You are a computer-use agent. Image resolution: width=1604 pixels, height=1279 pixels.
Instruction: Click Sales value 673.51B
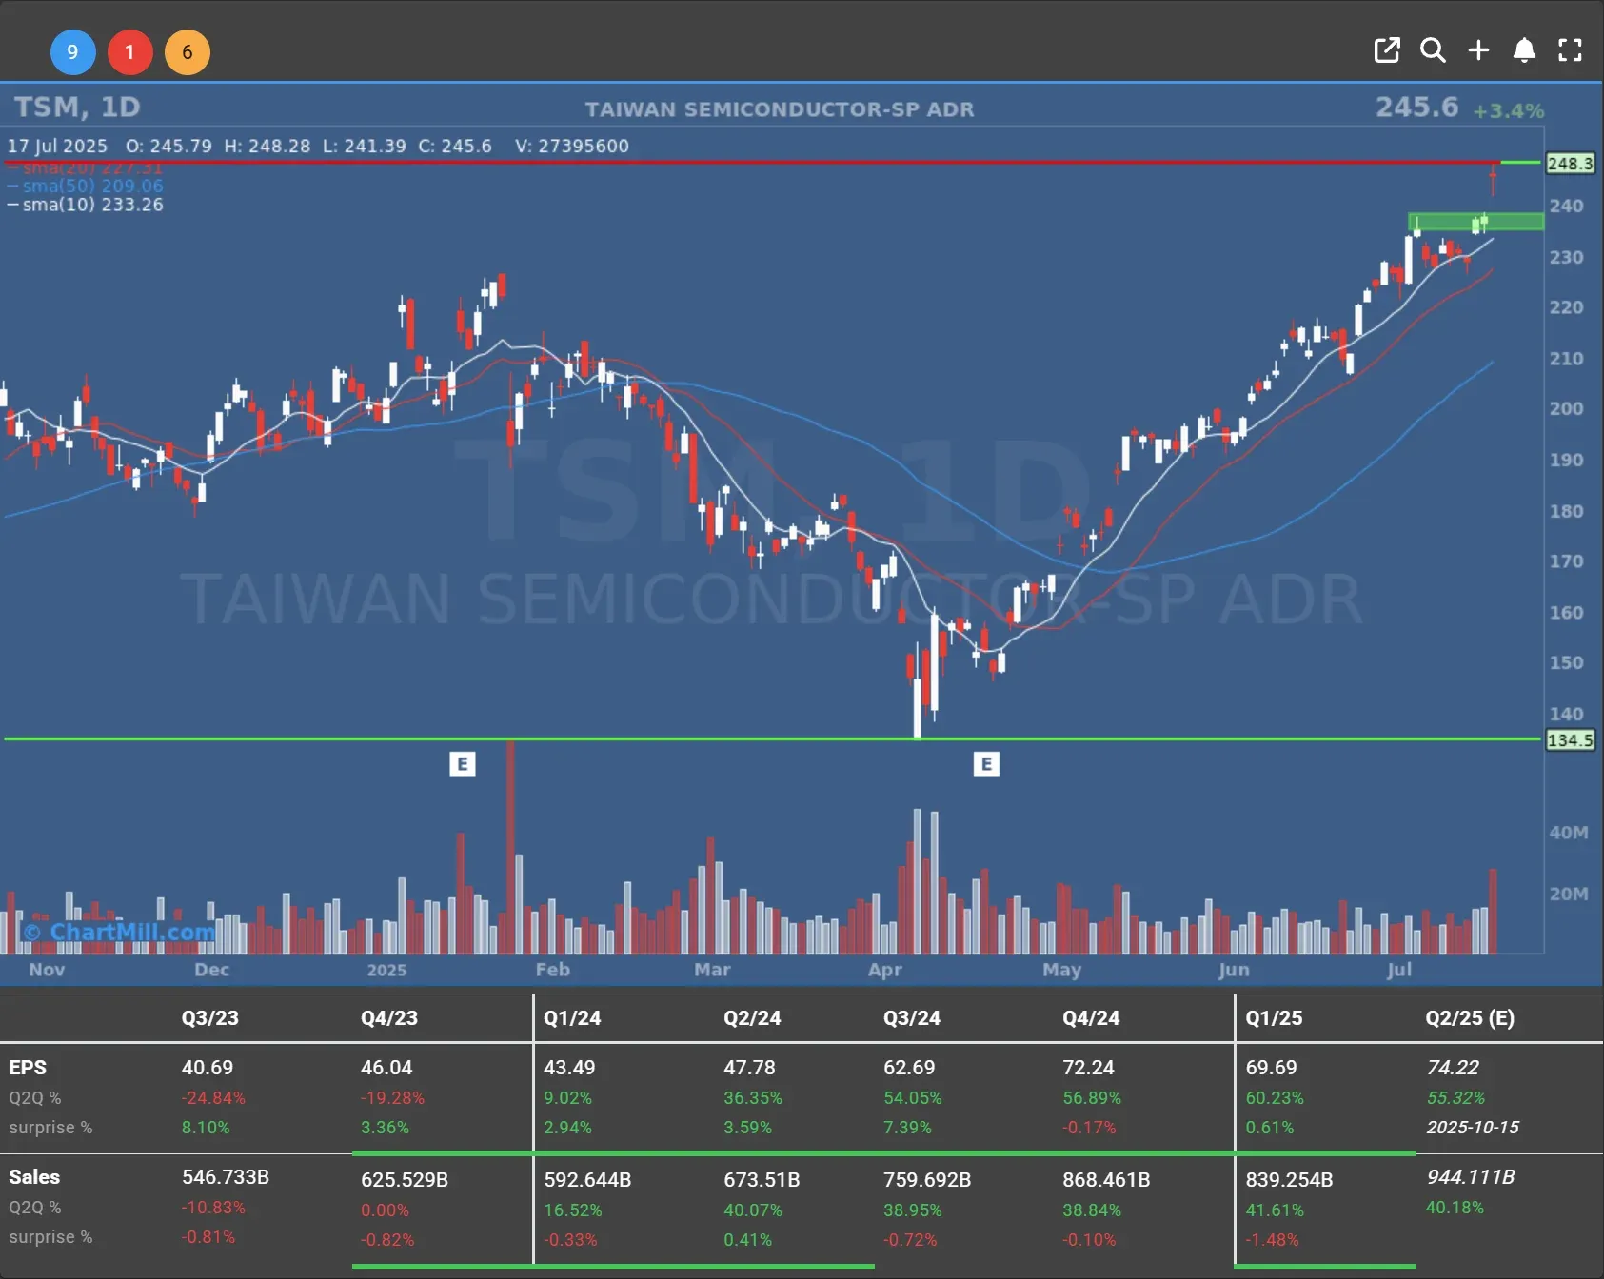point(762,1180)
